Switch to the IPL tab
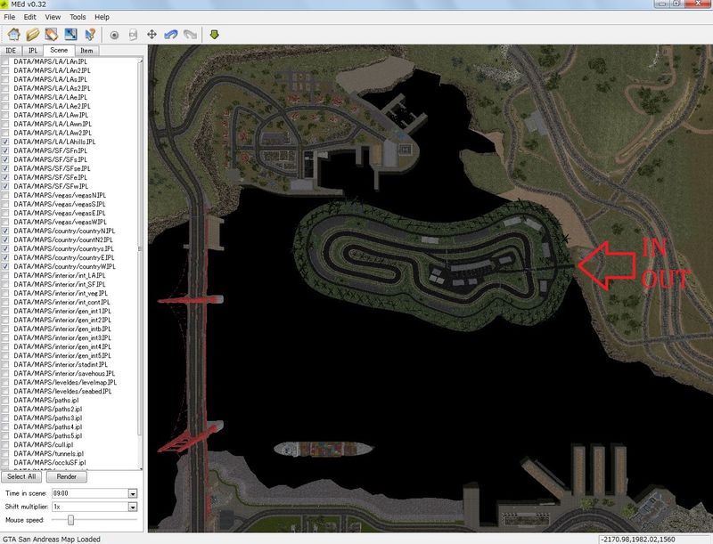The image size is (713, 544). (x=33, y=51)
